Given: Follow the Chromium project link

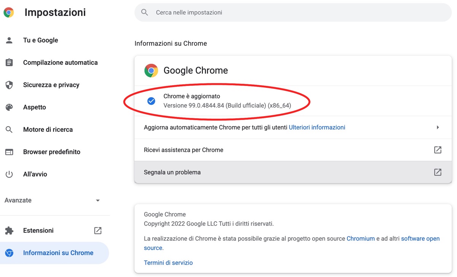Looking at the screenshot, I should pos(361,239).
